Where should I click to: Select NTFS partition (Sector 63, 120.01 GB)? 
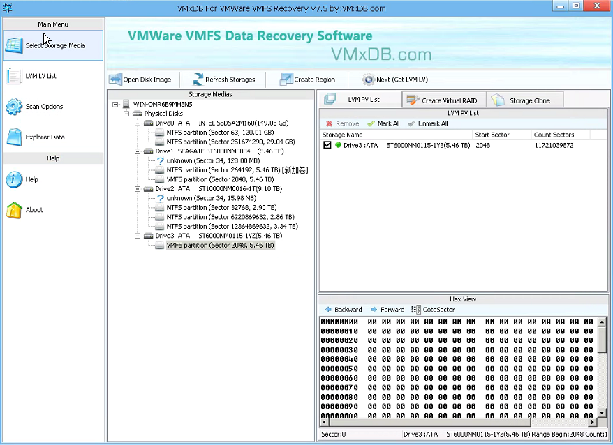220,133
